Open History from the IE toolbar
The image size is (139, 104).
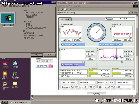pos(61,9)
